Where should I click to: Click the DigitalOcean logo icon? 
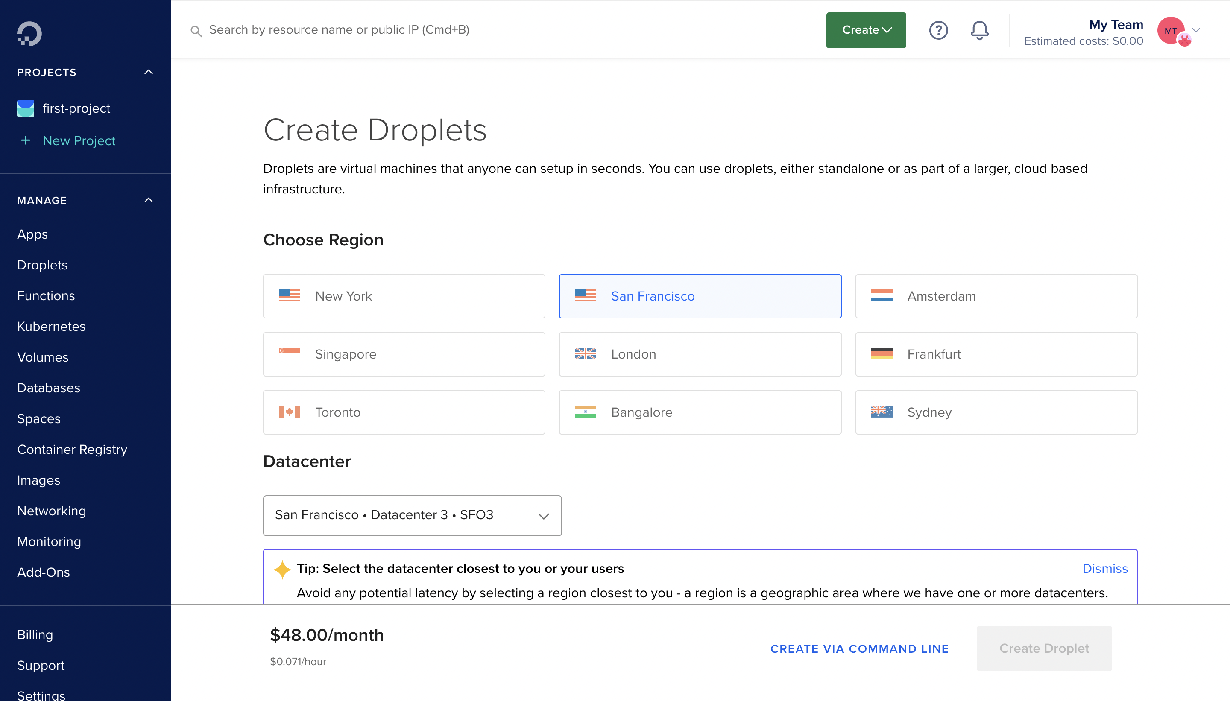(29, 34)
